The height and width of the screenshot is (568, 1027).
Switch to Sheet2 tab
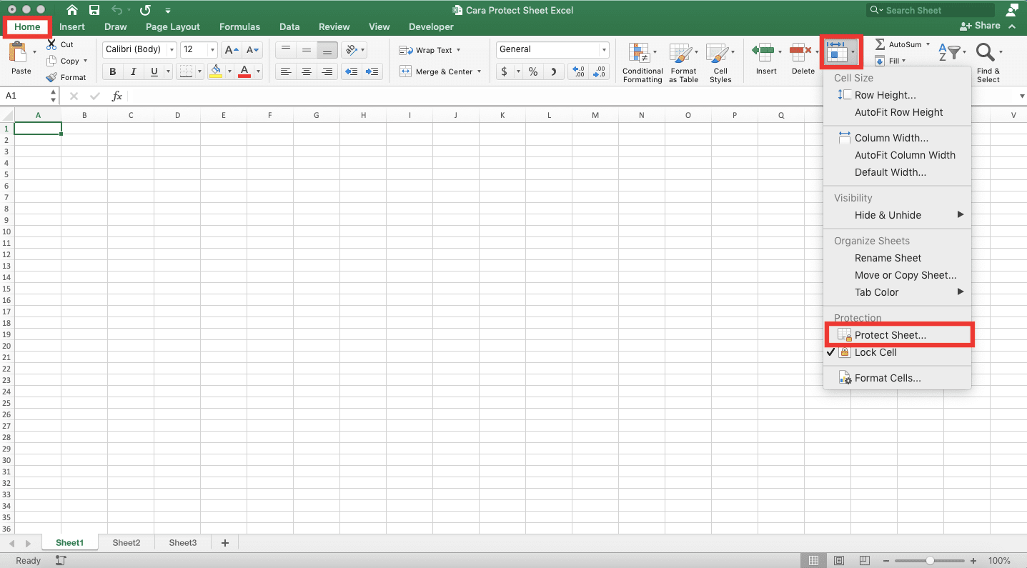tap(126, 543)
